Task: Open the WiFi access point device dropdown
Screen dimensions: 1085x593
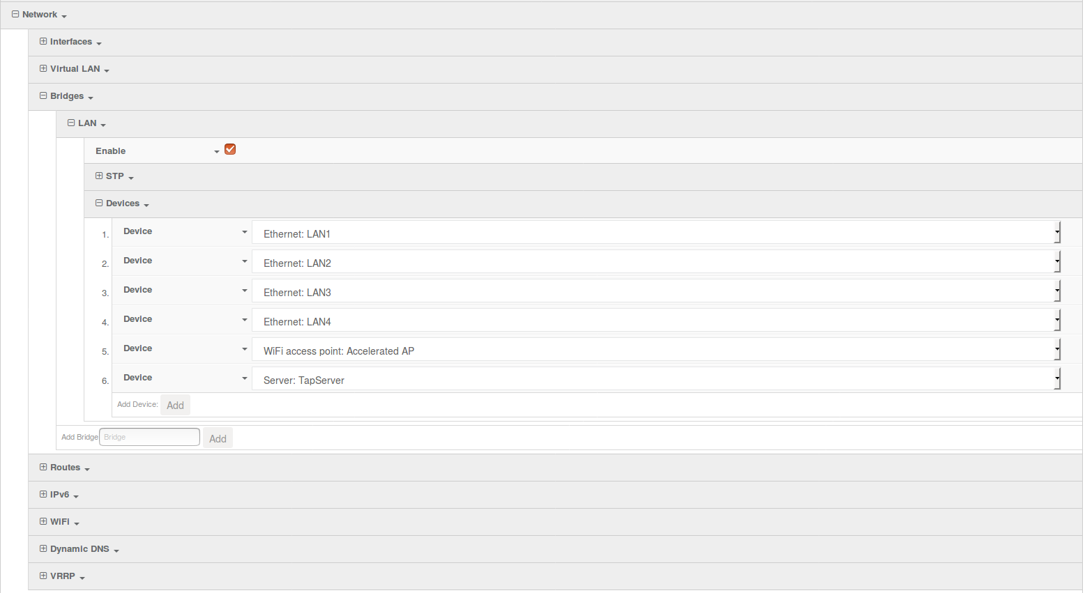Action: click(655, 351)
